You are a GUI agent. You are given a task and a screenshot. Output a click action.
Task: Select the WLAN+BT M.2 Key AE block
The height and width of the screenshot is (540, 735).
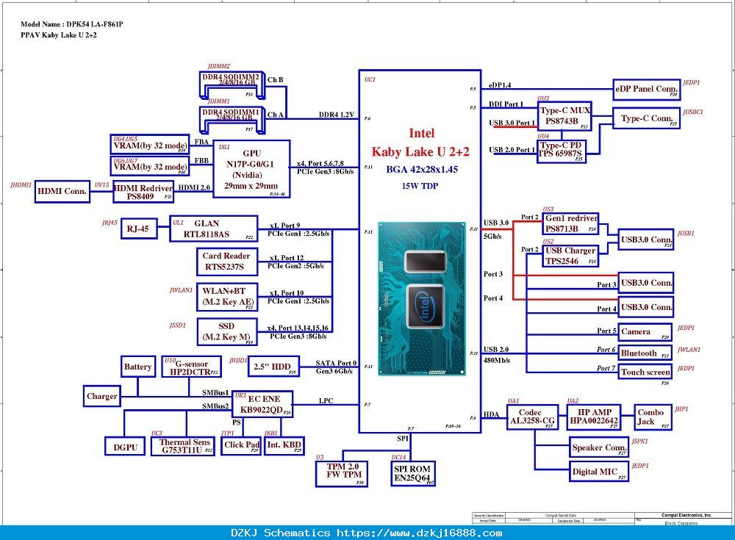coord(227,297)
